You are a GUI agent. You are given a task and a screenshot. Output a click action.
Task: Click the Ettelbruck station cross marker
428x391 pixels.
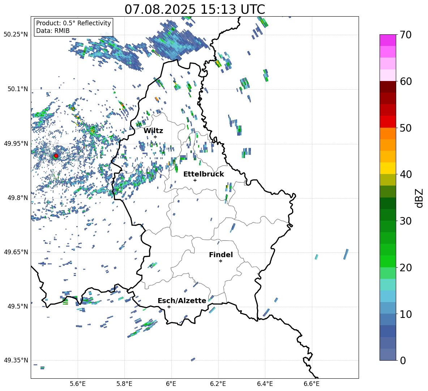pos(195,180)
